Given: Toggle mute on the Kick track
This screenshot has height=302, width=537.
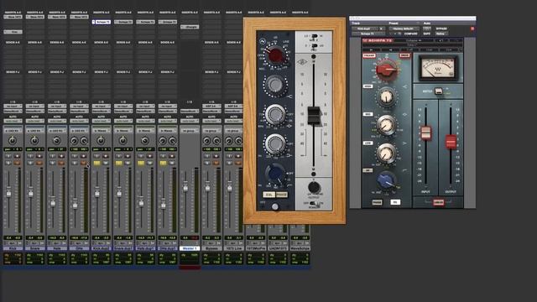Looking at the screenshot, I should [x=17, y=163].
